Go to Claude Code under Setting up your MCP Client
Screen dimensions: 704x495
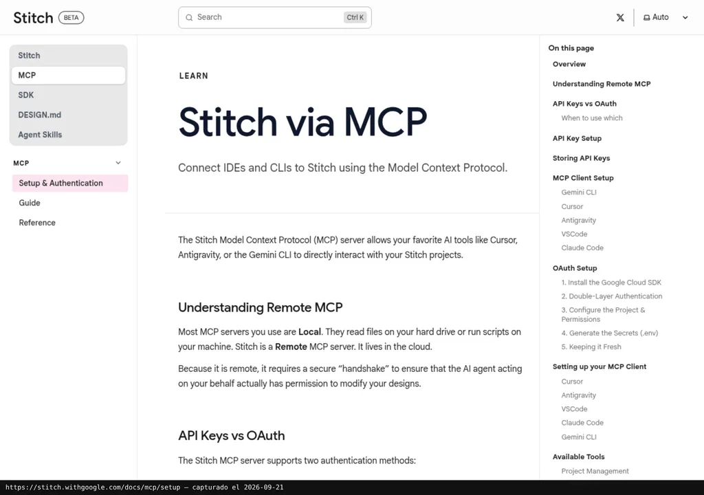(582, 422)
